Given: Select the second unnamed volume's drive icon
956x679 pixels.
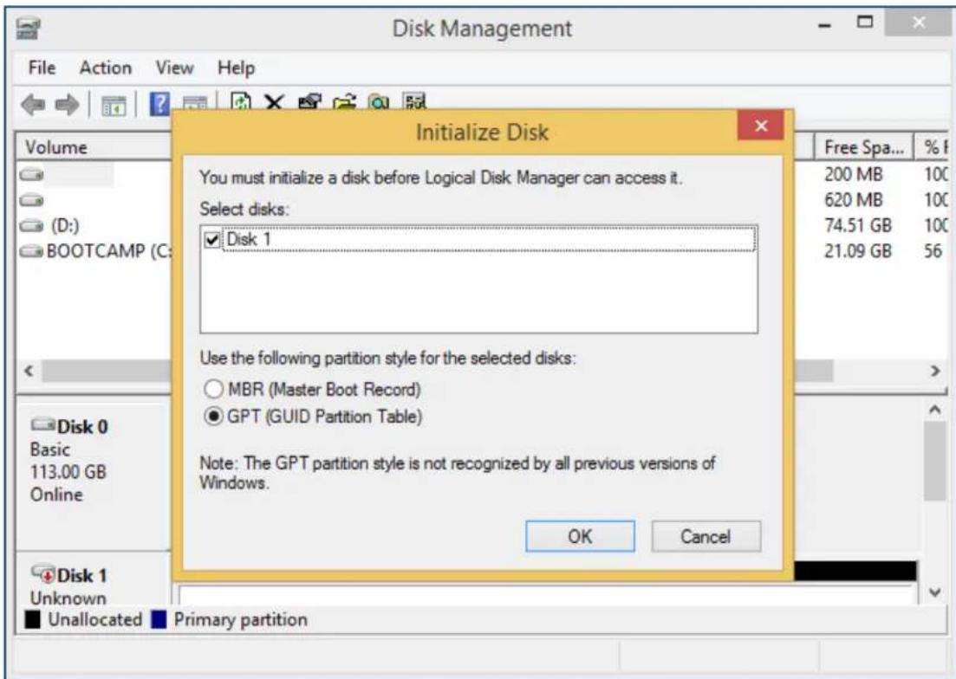Looking at the screenshot, I should pyautogui.click(x=32, y=200).
